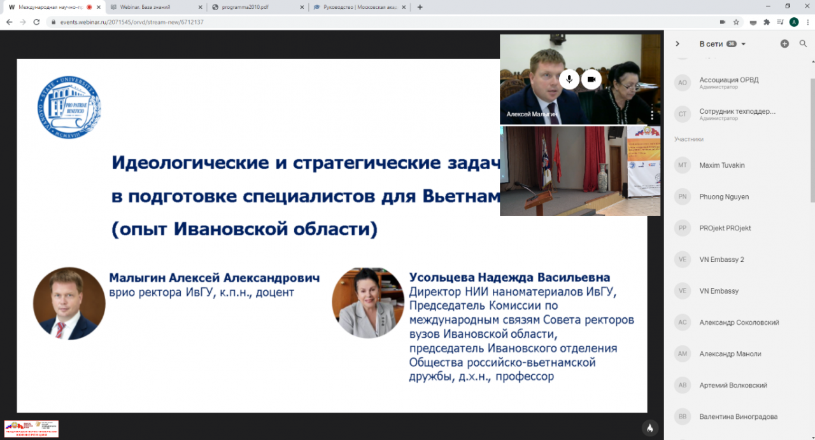
Task: Open three-dot options on speaker video
Action: (x=652, y=114)
